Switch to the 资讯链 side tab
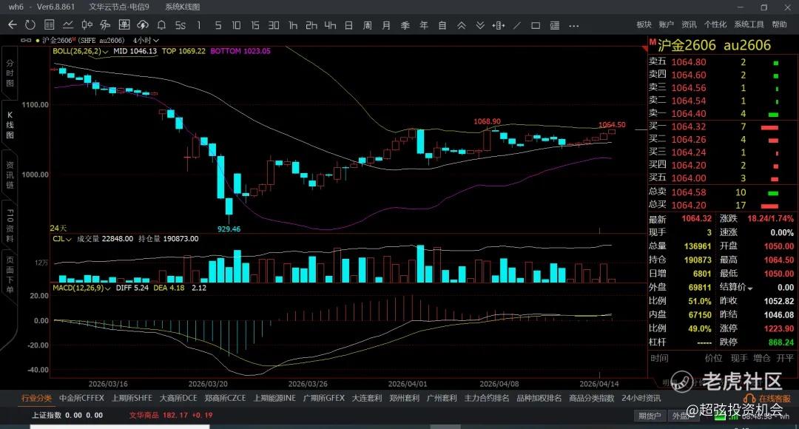This screenshot has width=799, height=429. [10, 175]
